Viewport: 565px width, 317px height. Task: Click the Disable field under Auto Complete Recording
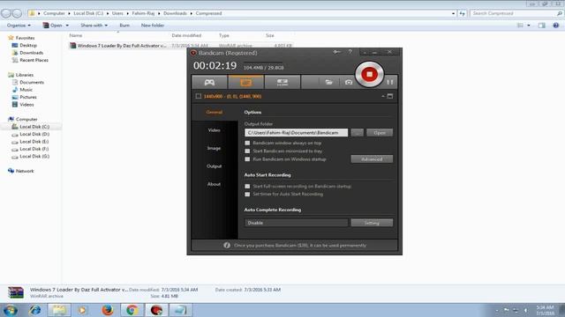point(297,223)
